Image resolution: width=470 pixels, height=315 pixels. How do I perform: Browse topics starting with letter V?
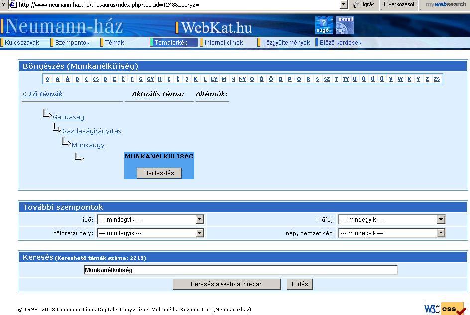click(x=391, y=79)
